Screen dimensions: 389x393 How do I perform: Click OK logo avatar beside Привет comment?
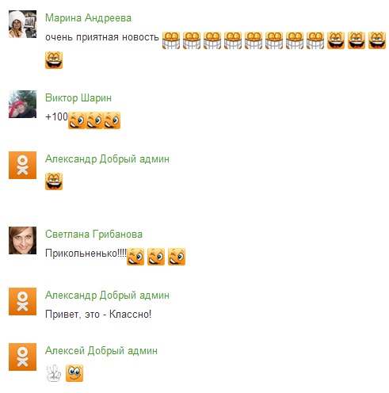(22, 301)
